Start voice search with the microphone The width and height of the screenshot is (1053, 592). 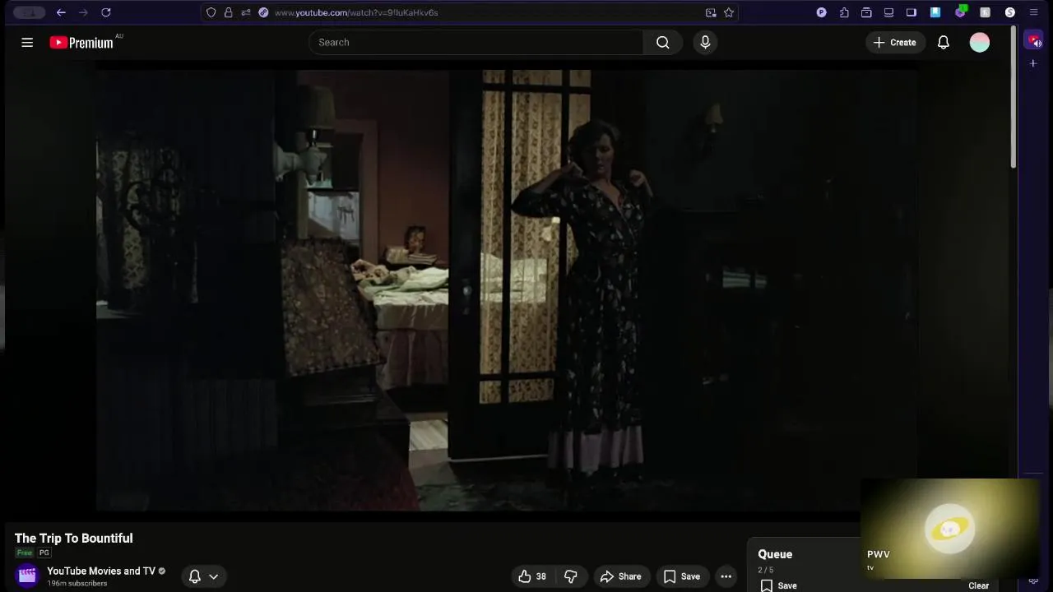tap(705, 43)
